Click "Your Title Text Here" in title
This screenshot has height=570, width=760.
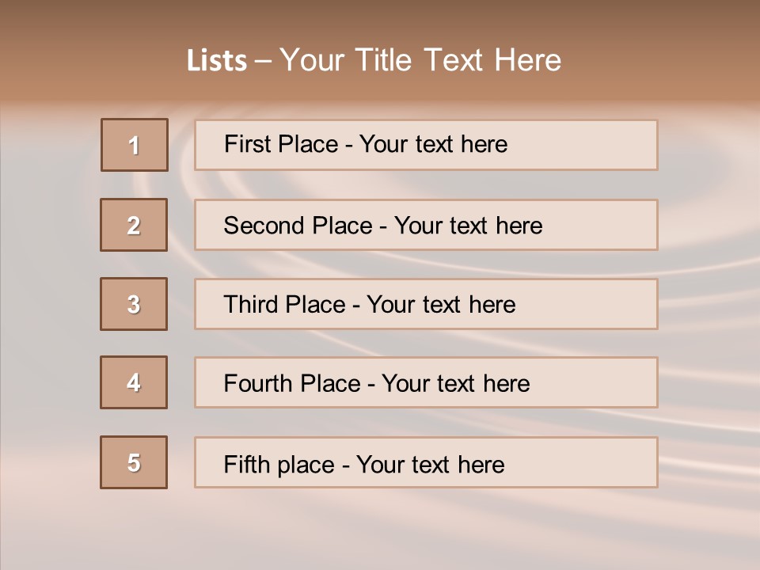[420, 60]
